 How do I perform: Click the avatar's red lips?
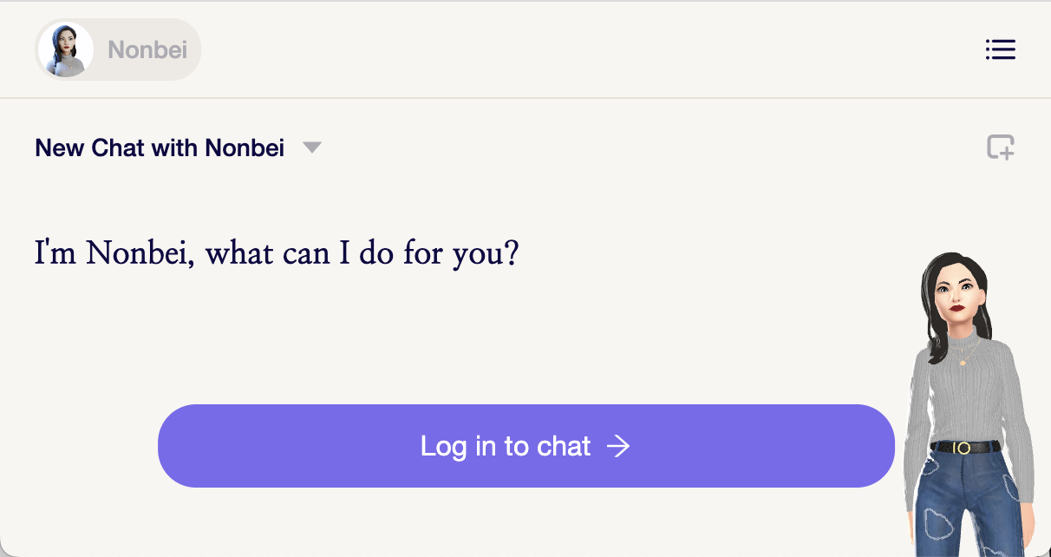[x=956, y=307]
